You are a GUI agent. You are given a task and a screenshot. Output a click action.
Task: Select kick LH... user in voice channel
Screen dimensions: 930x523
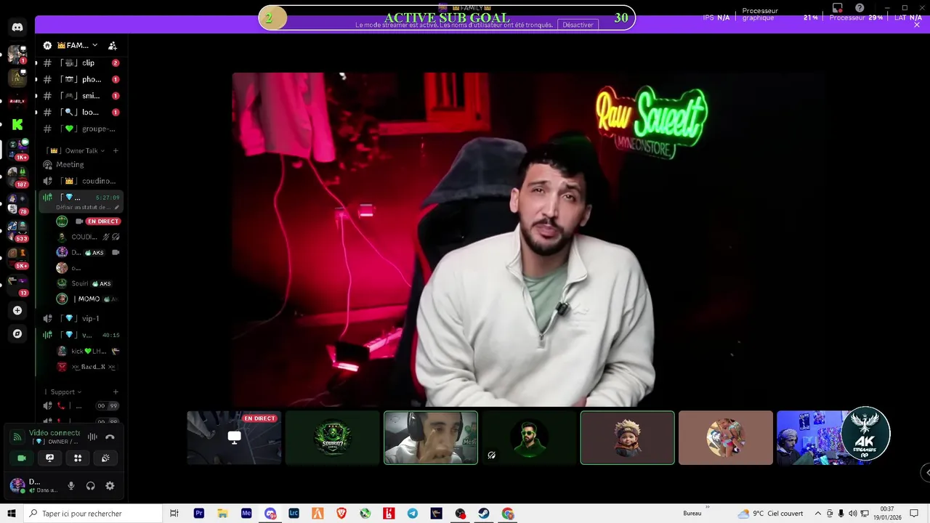pos(89,351)
